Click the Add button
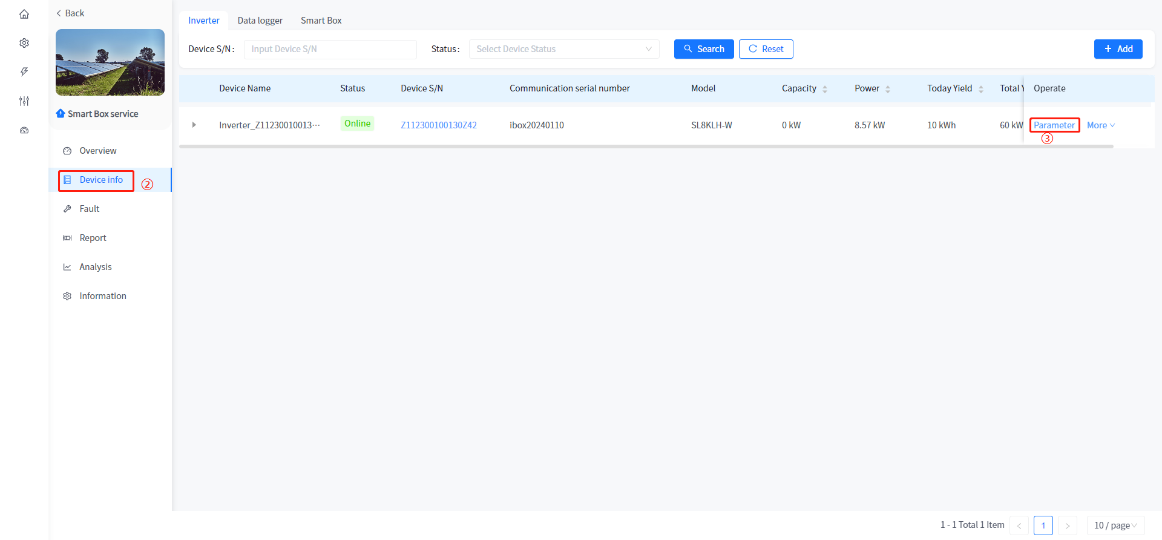The height and width of the screenshot is (540, 1162). (1118, 49)
